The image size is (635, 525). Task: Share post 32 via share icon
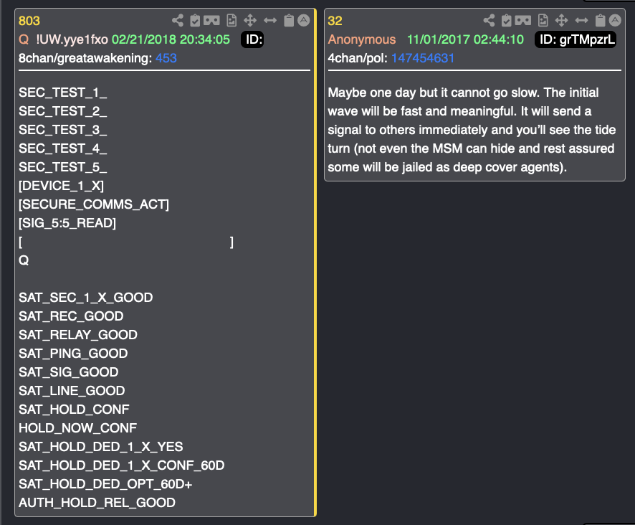pyautogui.click(x=489, y=20)
